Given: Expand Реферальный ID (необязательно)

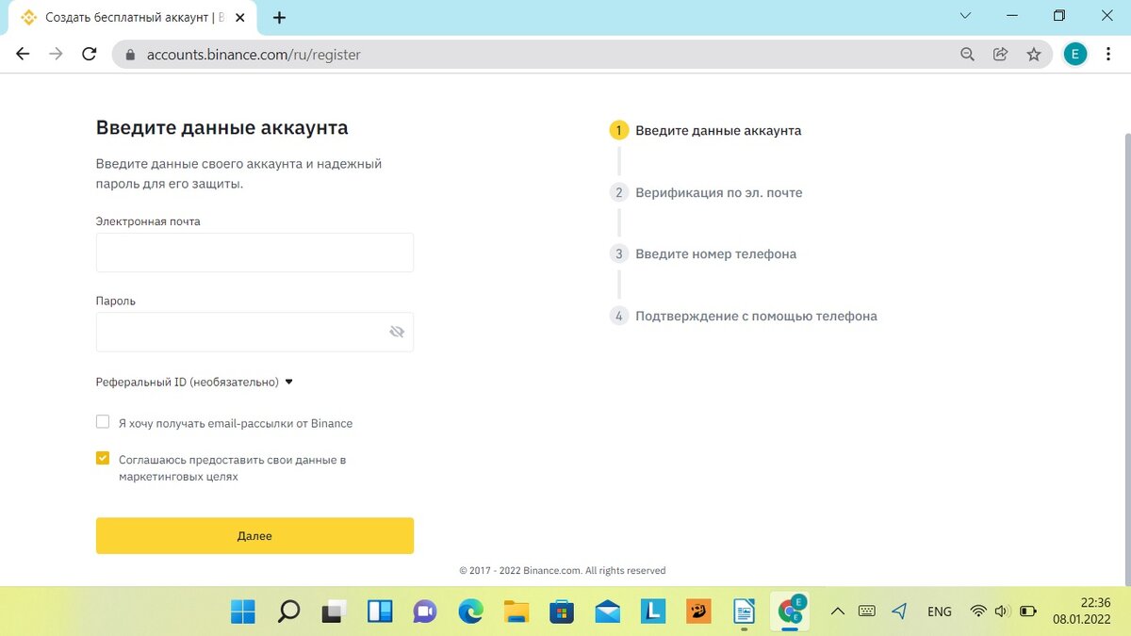Looking at the screenshot, I should (195, 382).
